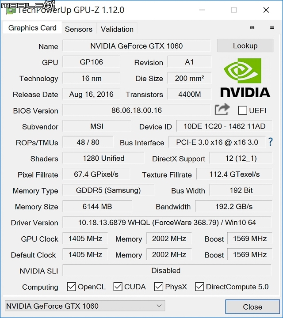Click the BIOS export share icon
This screenshot has height=318, width=283.
click(222, 109)
